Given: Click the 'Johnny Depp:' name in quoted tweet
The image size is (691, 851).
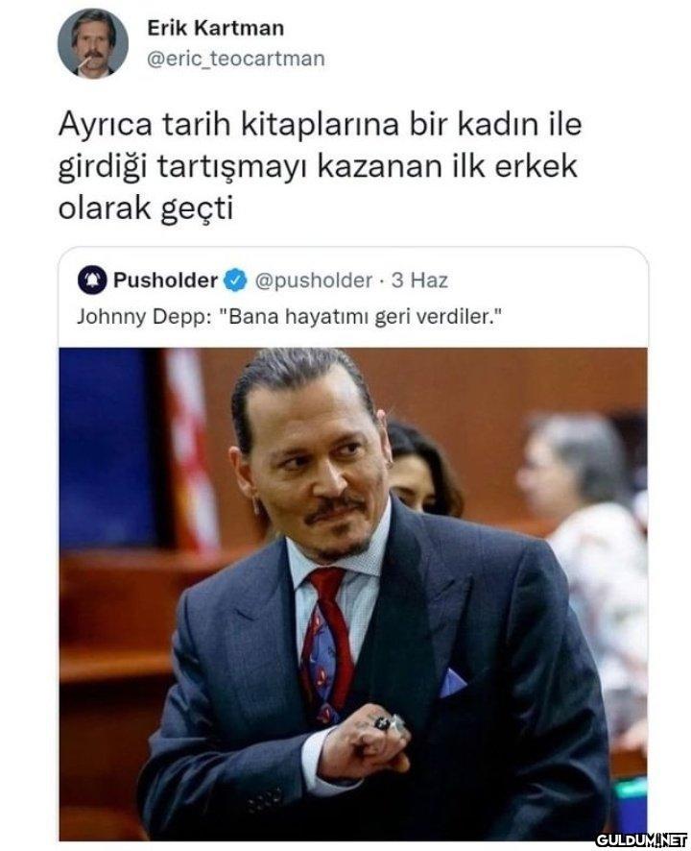Looking at the screenshot, I should tap(147, 316).
